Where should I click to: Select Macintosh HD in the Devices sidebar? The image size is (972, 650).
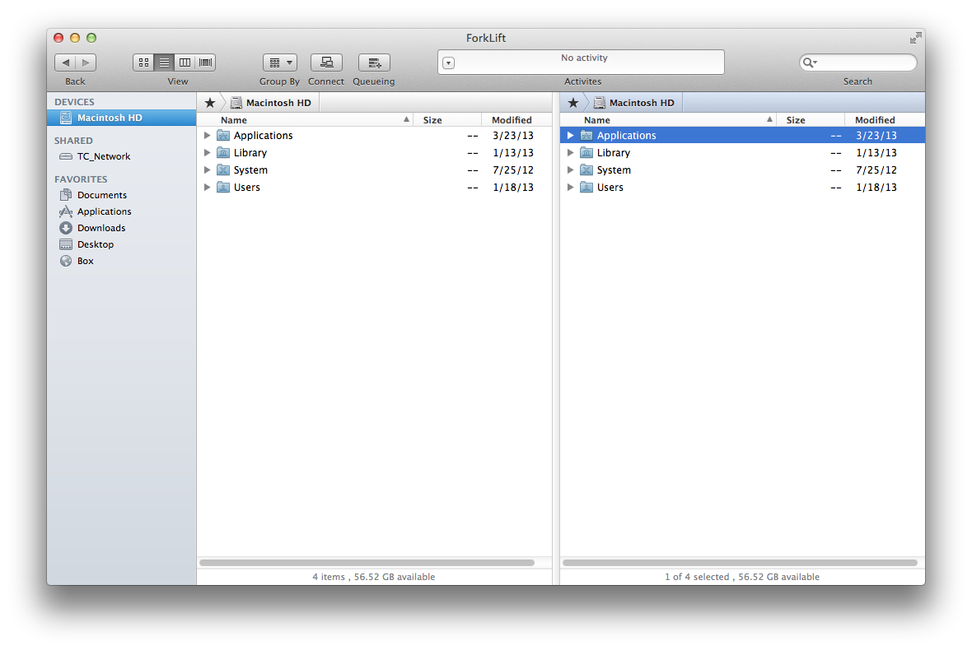pyautogui.click(x=122, y=118)
